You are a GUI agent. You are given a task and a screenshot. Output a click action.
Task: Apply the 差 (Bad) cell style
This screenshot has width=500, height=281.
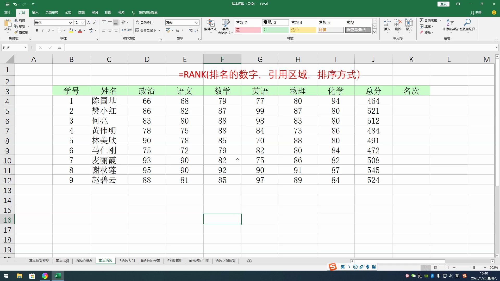(248, 30)
